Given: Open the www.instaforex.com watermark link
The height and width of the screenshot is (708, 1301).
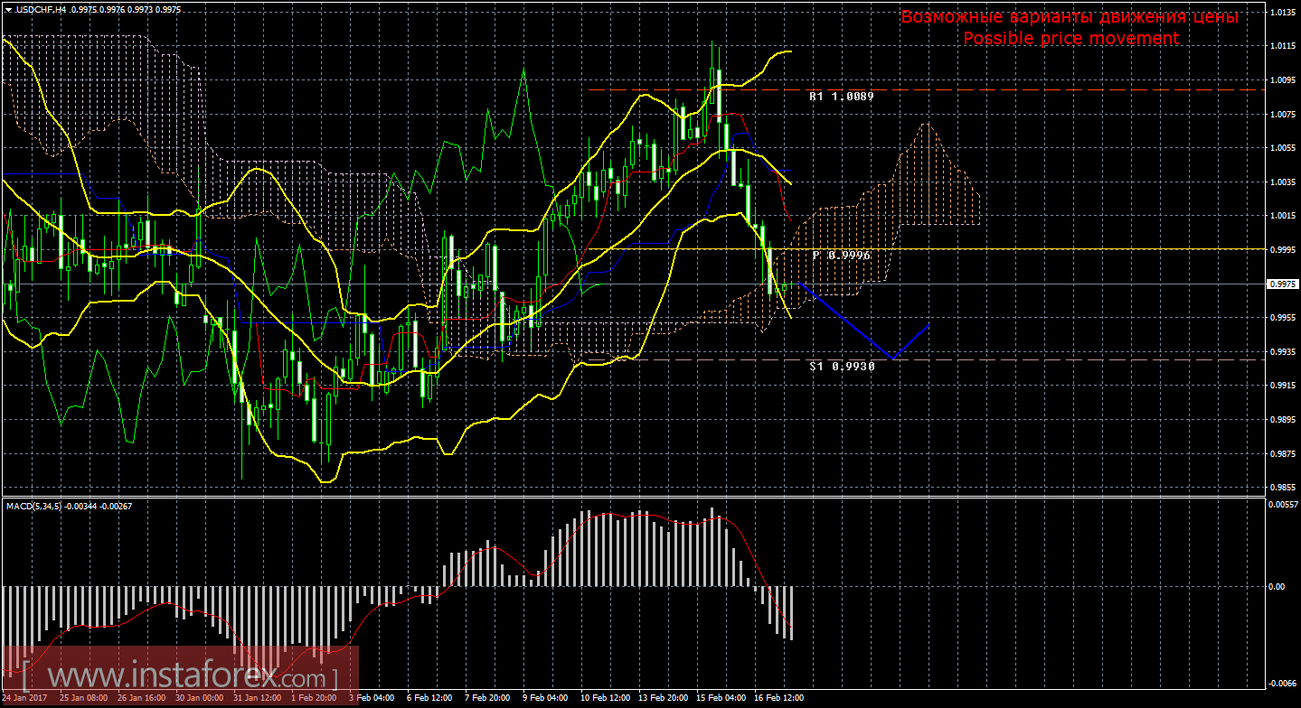Looking at the screenshot, I should coord(179,675).
